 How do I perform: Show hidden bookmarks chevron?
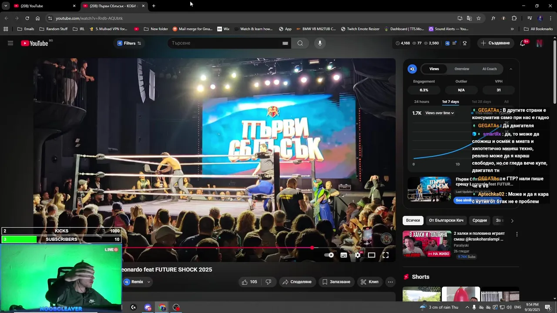(512, 29)
